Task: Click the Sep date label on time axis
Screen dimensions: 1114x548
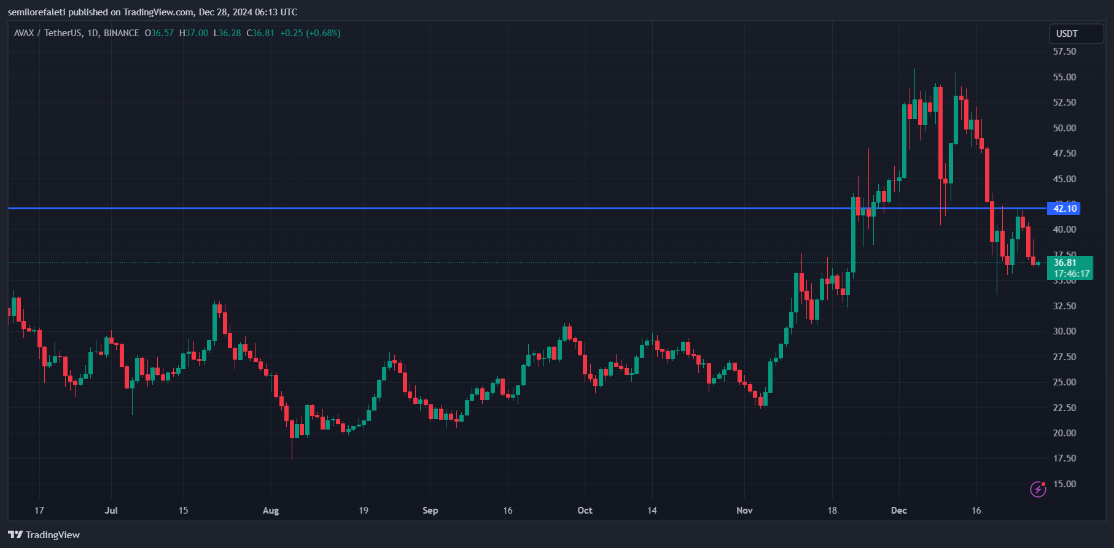Action: pyautogui.click(x=430, y=511)
